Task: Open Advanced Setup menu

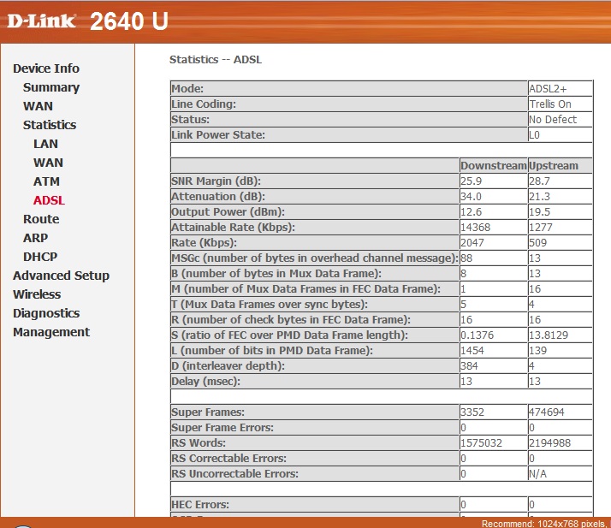Action: pos(61,276)
